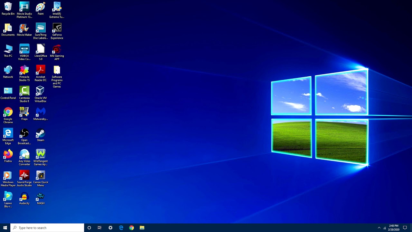
Task: Select the Steam desktop icon
Action: tap(41, 135)
